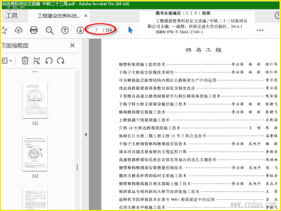Rotate page counterclockwise
Viewport: 281px width, 211px height.
click(49, 61)
